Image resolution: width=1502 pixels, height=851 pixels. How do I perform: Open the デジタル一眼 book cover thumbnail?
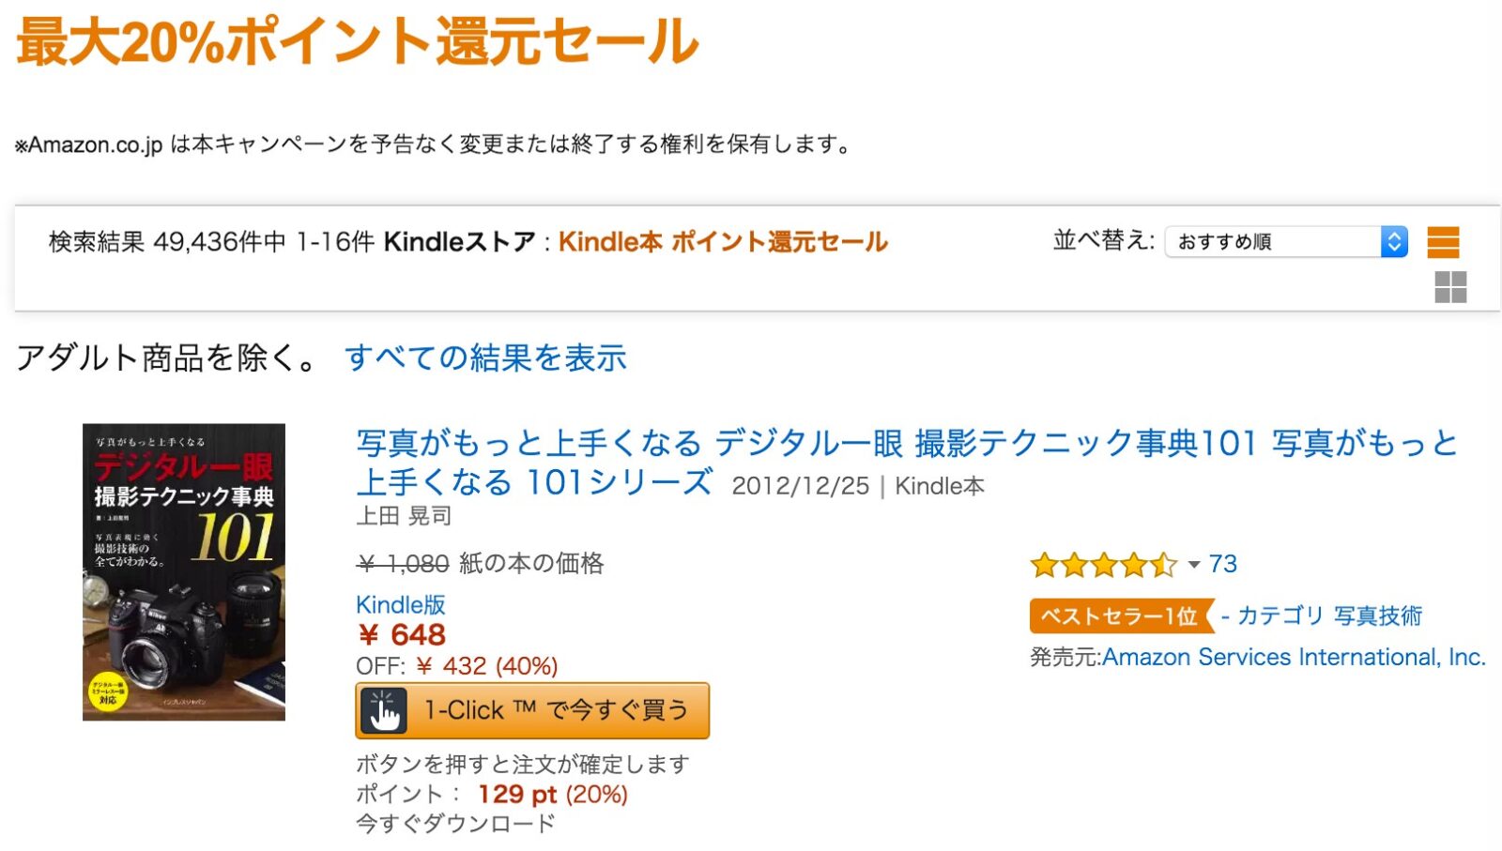click(184, 572)
